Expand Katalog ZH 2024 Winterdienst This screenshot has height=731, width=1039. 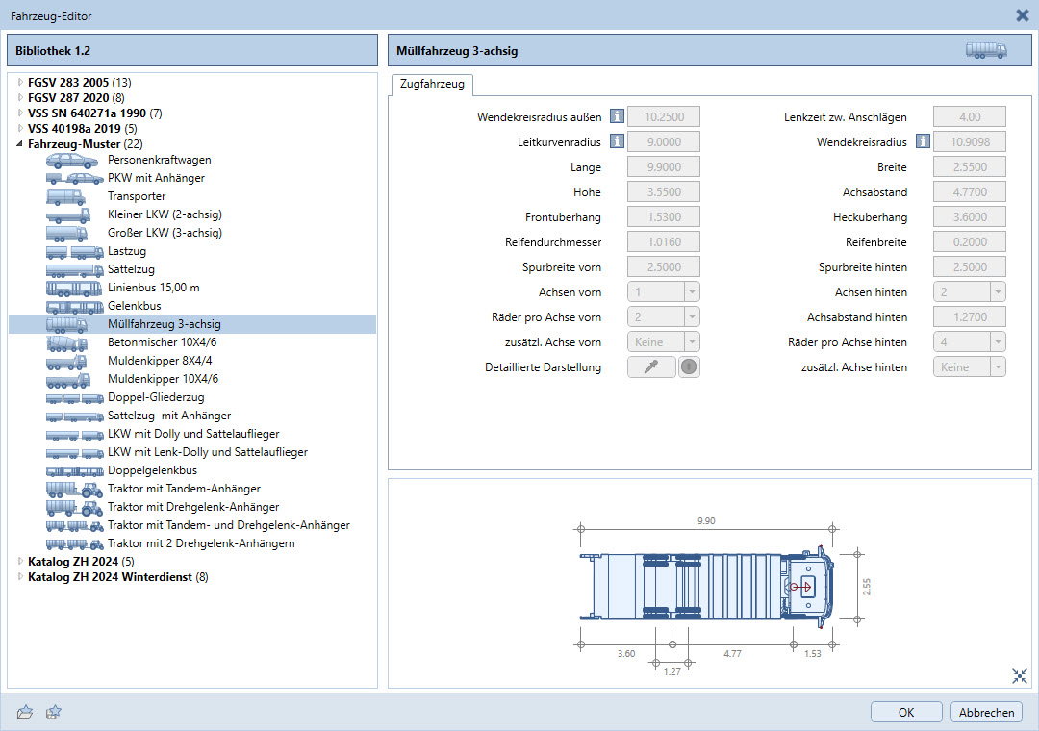tap(20, 577)
